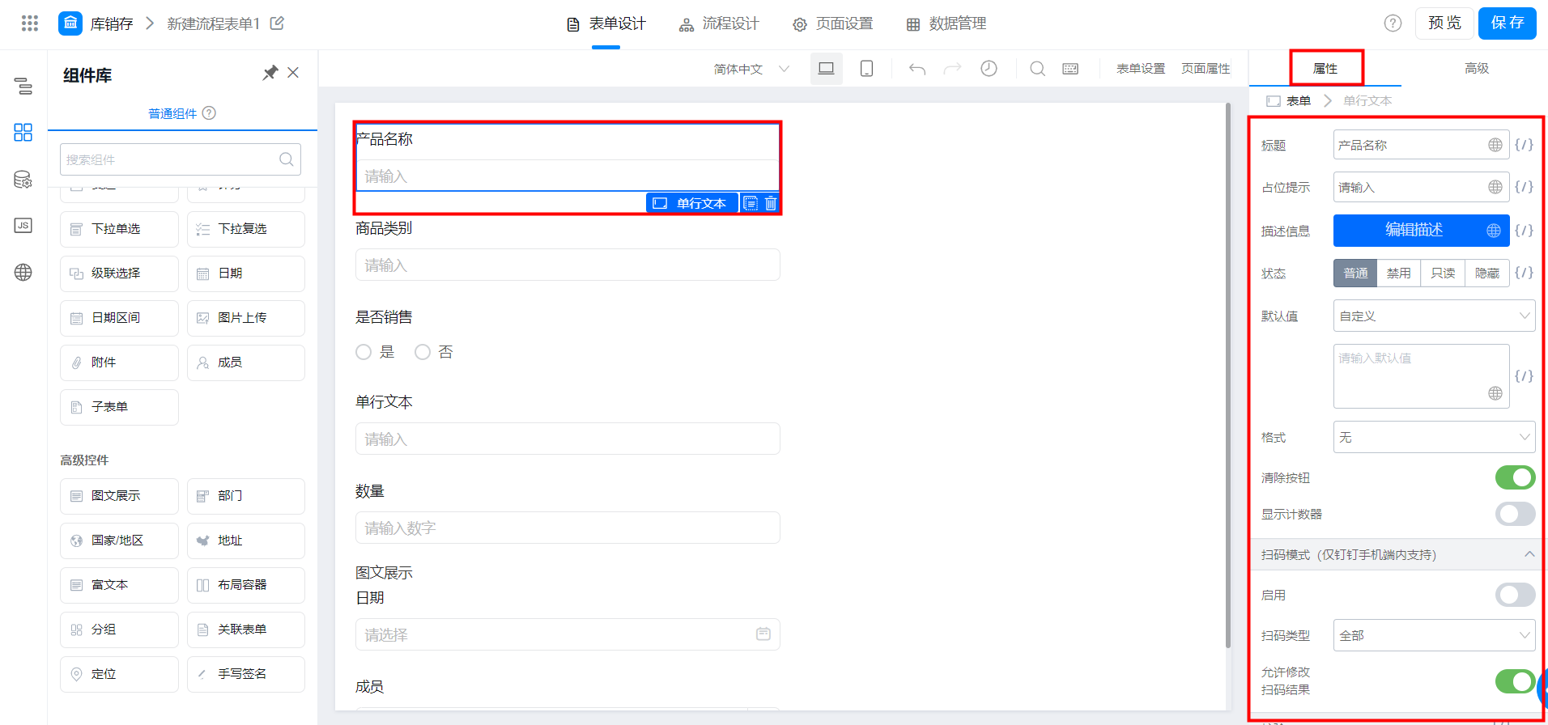Pin the component library panel
This screenshot has height=725, width=1548.
[x=270, y=73]
